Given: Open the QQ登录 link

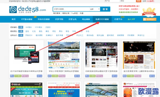Looking at the screenshot, I should click(150, 1).
